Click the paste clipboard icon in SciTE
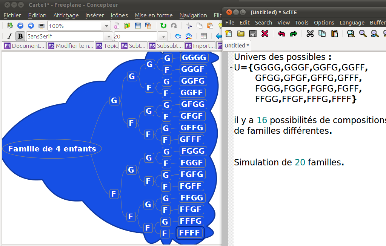This screenshot has width=386, height=246. 334,34
